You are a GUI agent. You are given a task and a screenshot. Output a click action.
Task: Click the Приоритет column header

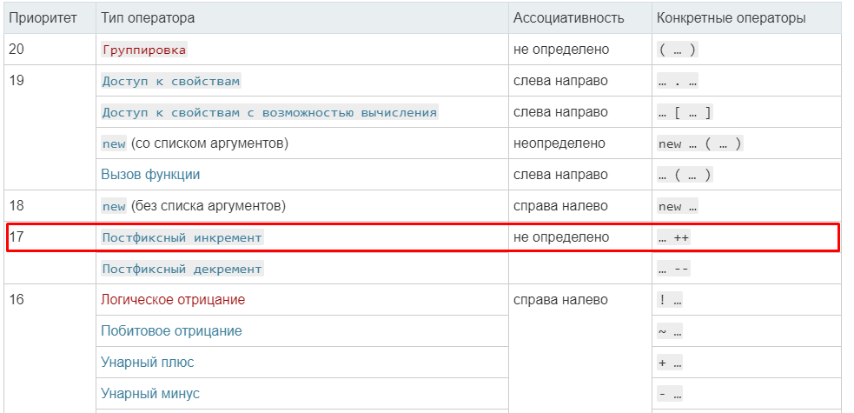[43, 17]
